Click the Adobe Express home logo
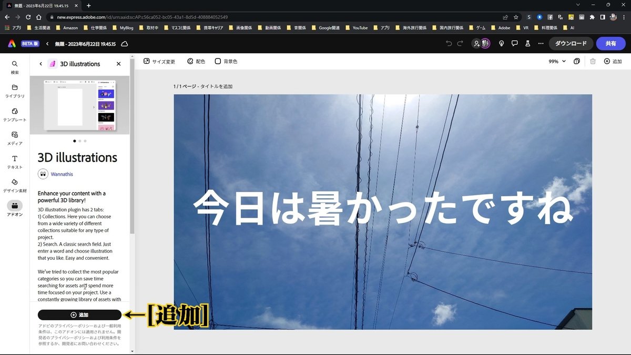 12,44
